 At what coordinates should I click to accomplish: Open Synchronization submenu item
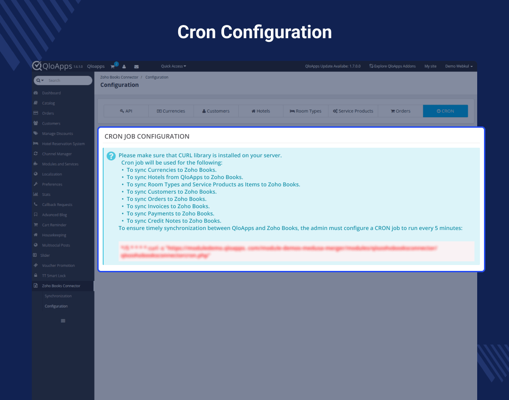[x=58, y=296]
